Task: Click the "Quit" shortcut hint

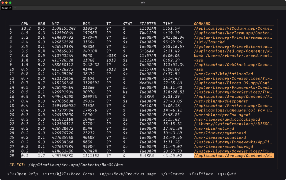Action: 227,174
